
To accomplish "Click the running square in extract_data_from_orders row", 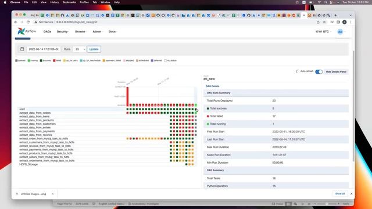I will (x=196, y=113).
